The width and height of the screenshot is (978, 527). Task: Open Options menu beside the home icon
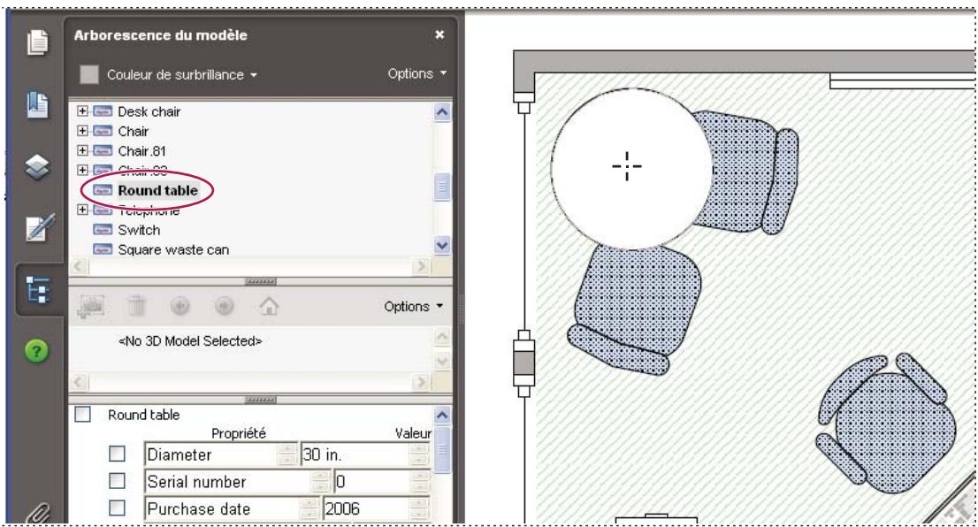412,308
